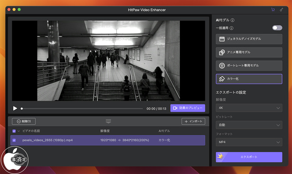This screenshot has width=292, height=174.
Task: Toggle the 一括適用 switch
Action: (277, 28)
